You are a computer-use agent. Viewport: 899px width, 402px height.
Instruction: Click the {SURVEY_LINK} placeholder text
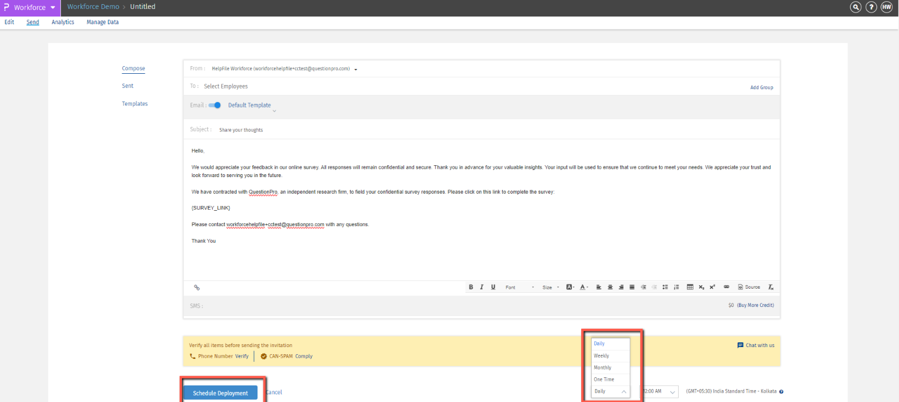click(210, 208)
